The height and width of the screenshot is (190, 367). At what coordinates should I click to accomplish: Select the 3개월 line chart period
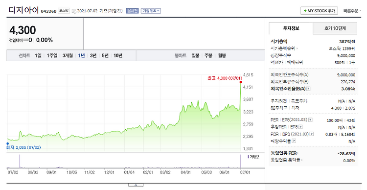pyautogui.click(x=68, y=55)
